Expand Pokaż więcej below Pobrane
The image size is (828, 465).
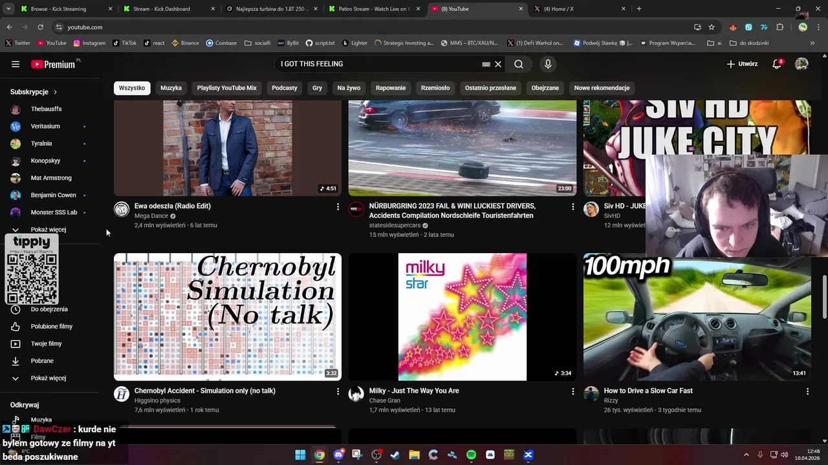49,378
